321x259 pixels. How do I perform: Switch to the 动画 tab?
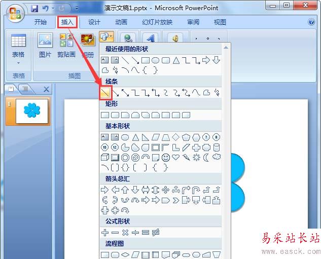click(121, 22)
